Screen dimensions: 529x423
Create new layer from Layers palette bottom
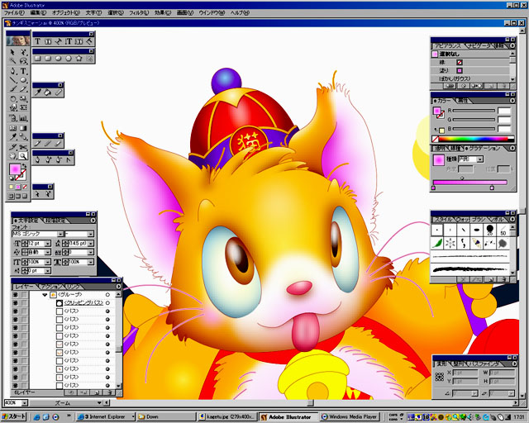[97, 392]
